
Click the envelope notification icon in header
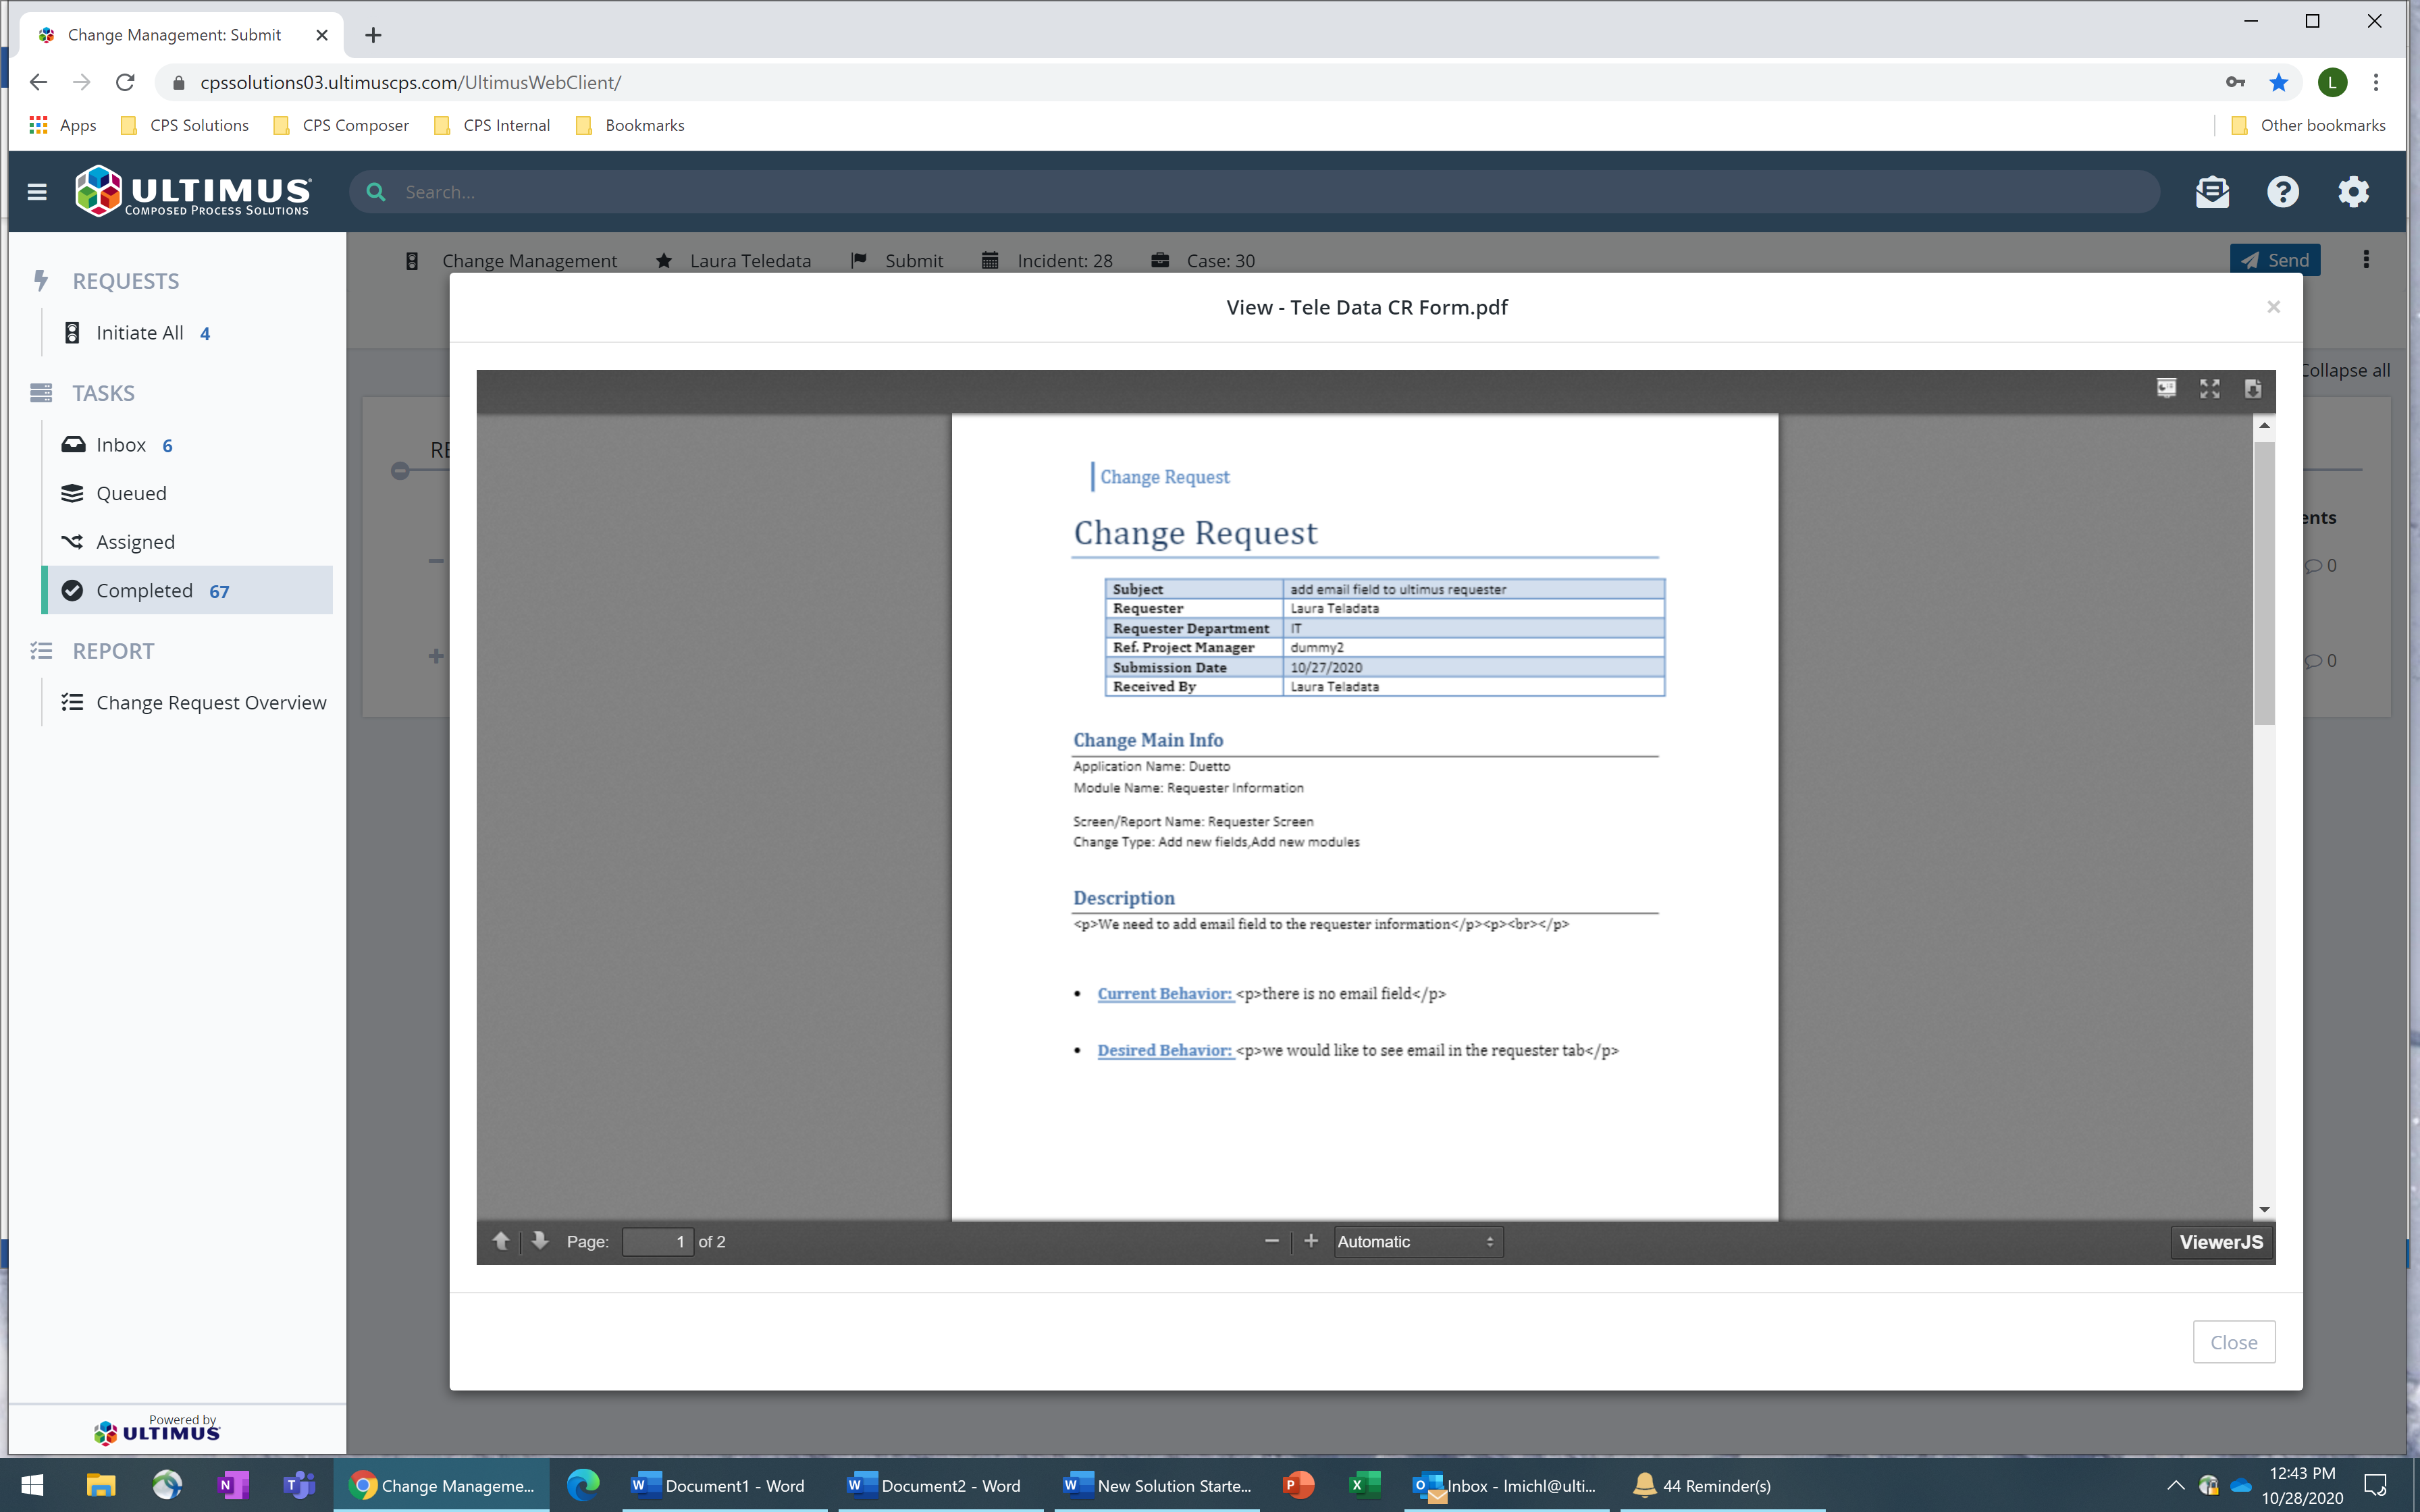2213,191
